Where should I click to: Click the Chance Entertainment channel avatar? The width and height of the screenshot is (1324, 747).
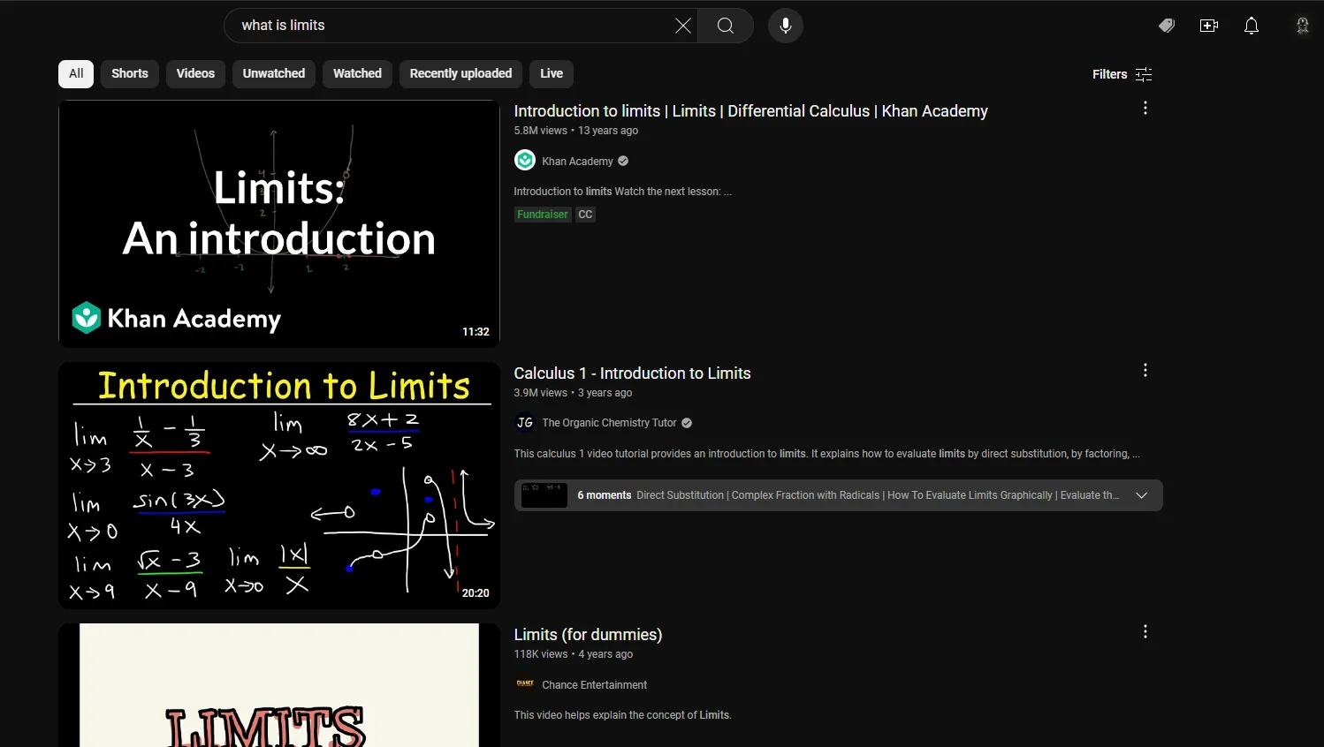tap(525, 684)
